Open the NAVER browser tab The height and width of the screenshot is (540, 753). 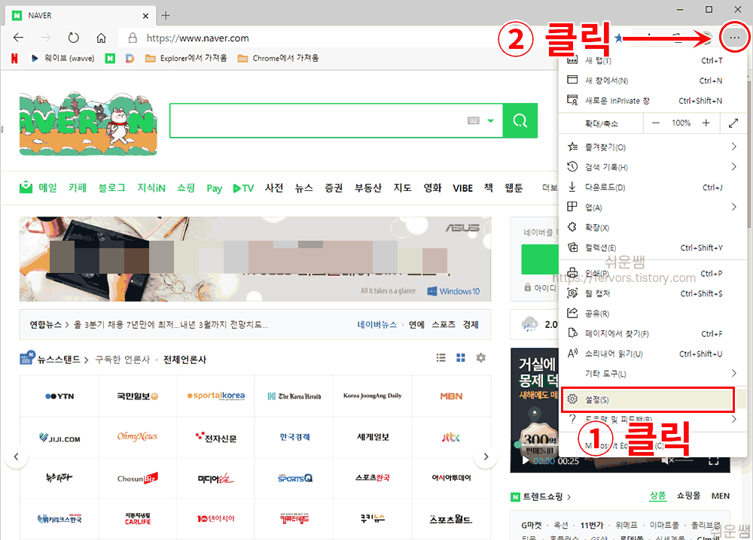[81, 15]
